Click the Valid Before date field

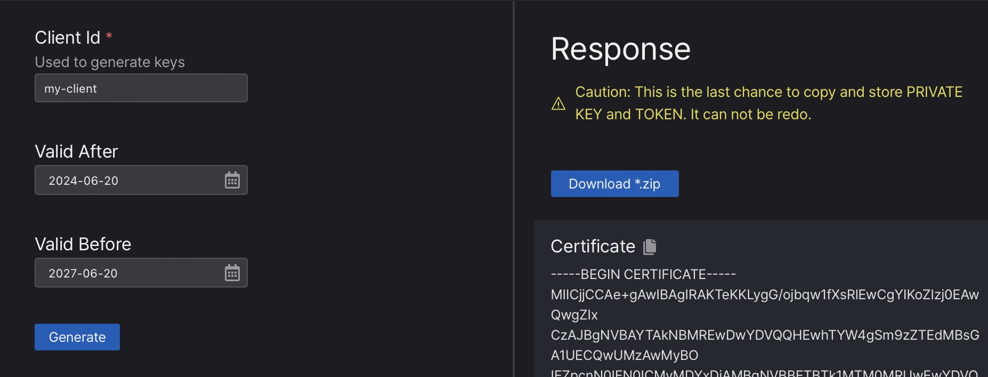pyautogui.click(x=128, y=273)
